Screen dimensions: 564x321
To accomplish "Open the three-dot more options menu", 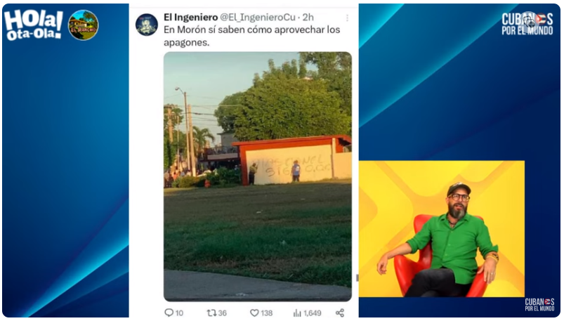I will [347, 18].
